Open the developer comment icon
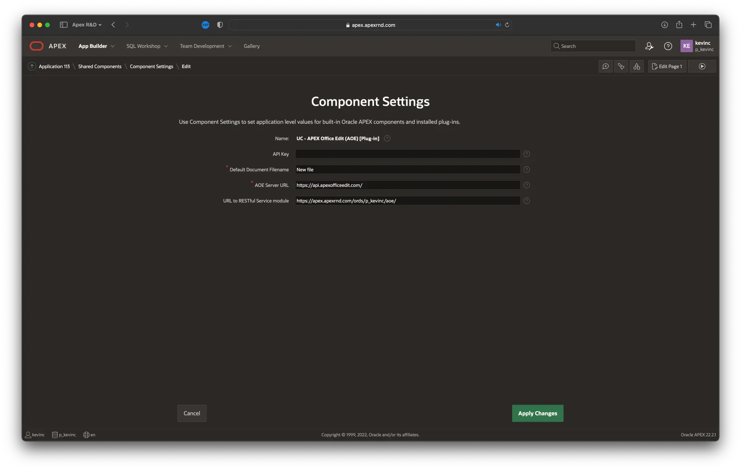Image resolution: width=741 pixels, height=470 pixels. [606, 67]
